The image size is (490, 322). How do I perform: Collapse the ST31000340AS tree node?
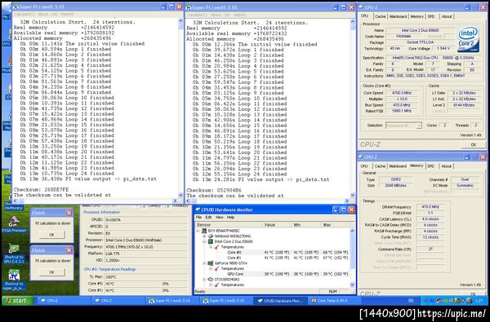click(204, 280)
